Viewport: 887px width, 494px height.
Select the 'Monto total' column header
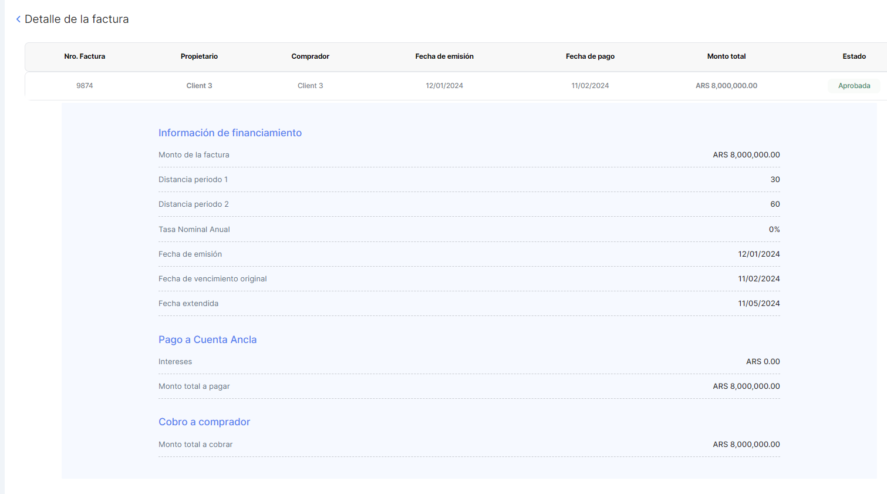726,56
